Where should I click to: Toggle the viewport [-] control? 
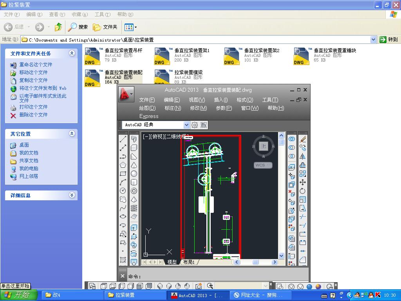[x=146, y=137]
